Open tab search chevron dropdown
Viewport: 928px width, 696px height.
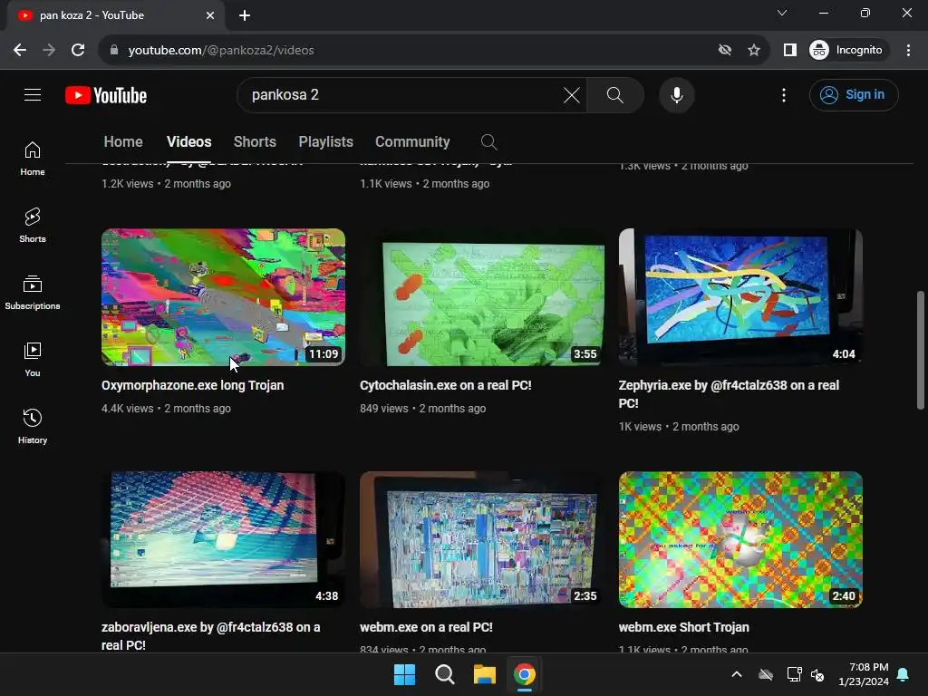pyautogui.click(x=782, y=13)
